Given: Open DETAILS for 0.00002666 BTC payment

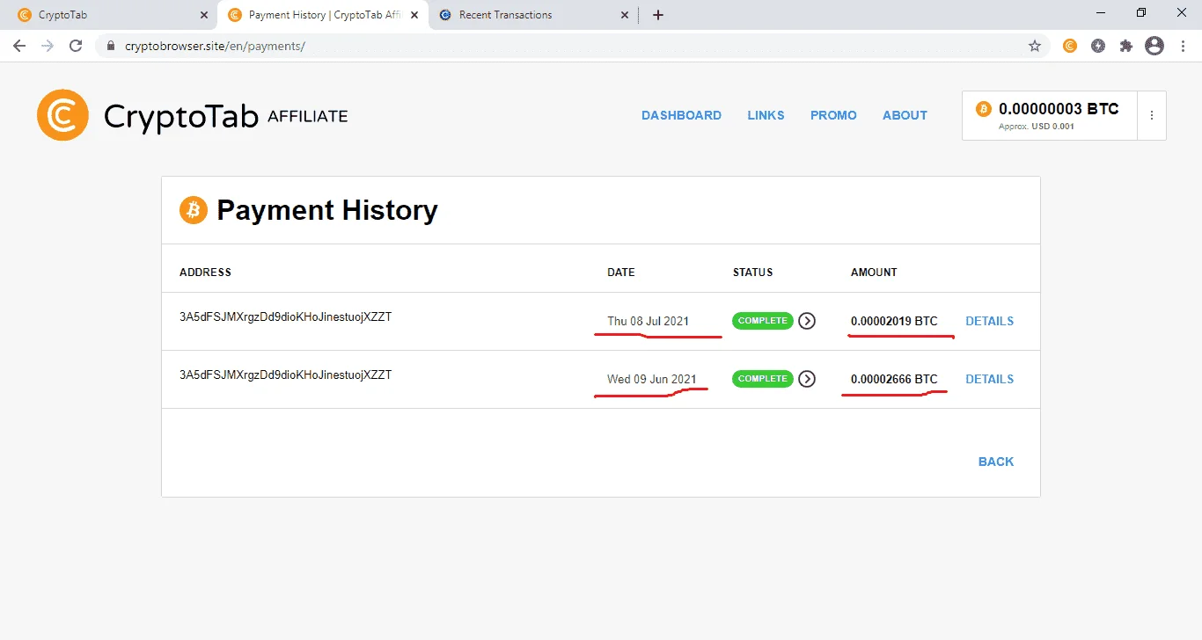Looking at the screenshot, I should point(989,379).
